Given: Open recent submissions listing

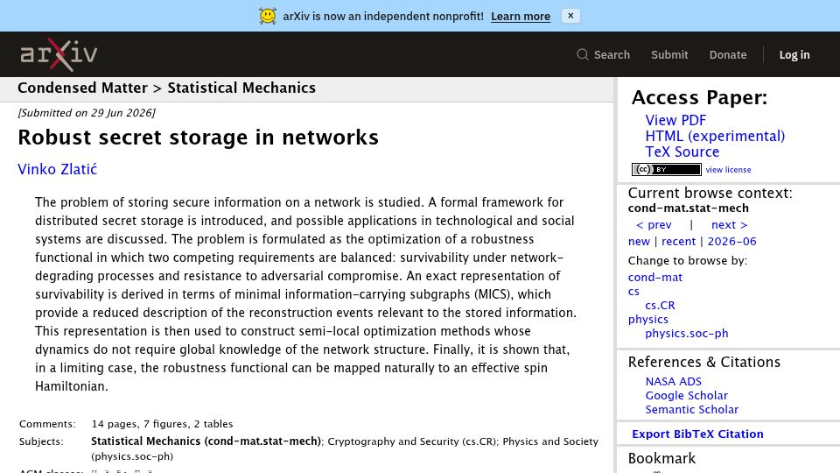Looking at the screenshot, I should 678,242.
